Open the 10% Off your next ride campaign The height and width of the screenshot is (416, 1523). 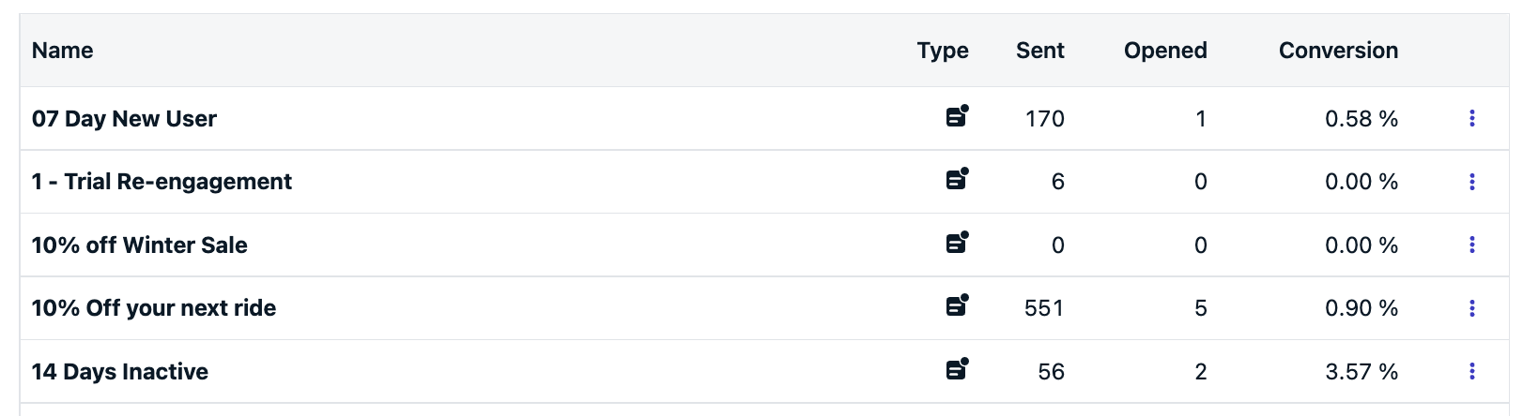153,308
